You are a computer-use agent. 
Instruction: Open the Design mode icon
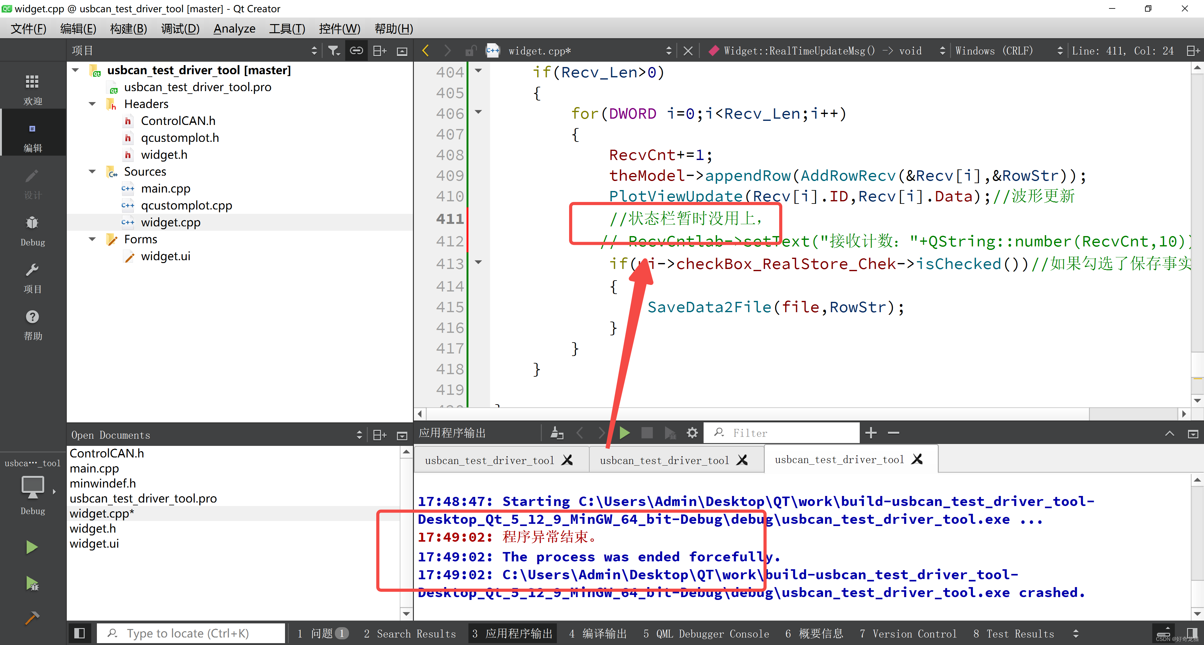coord(32,184)
